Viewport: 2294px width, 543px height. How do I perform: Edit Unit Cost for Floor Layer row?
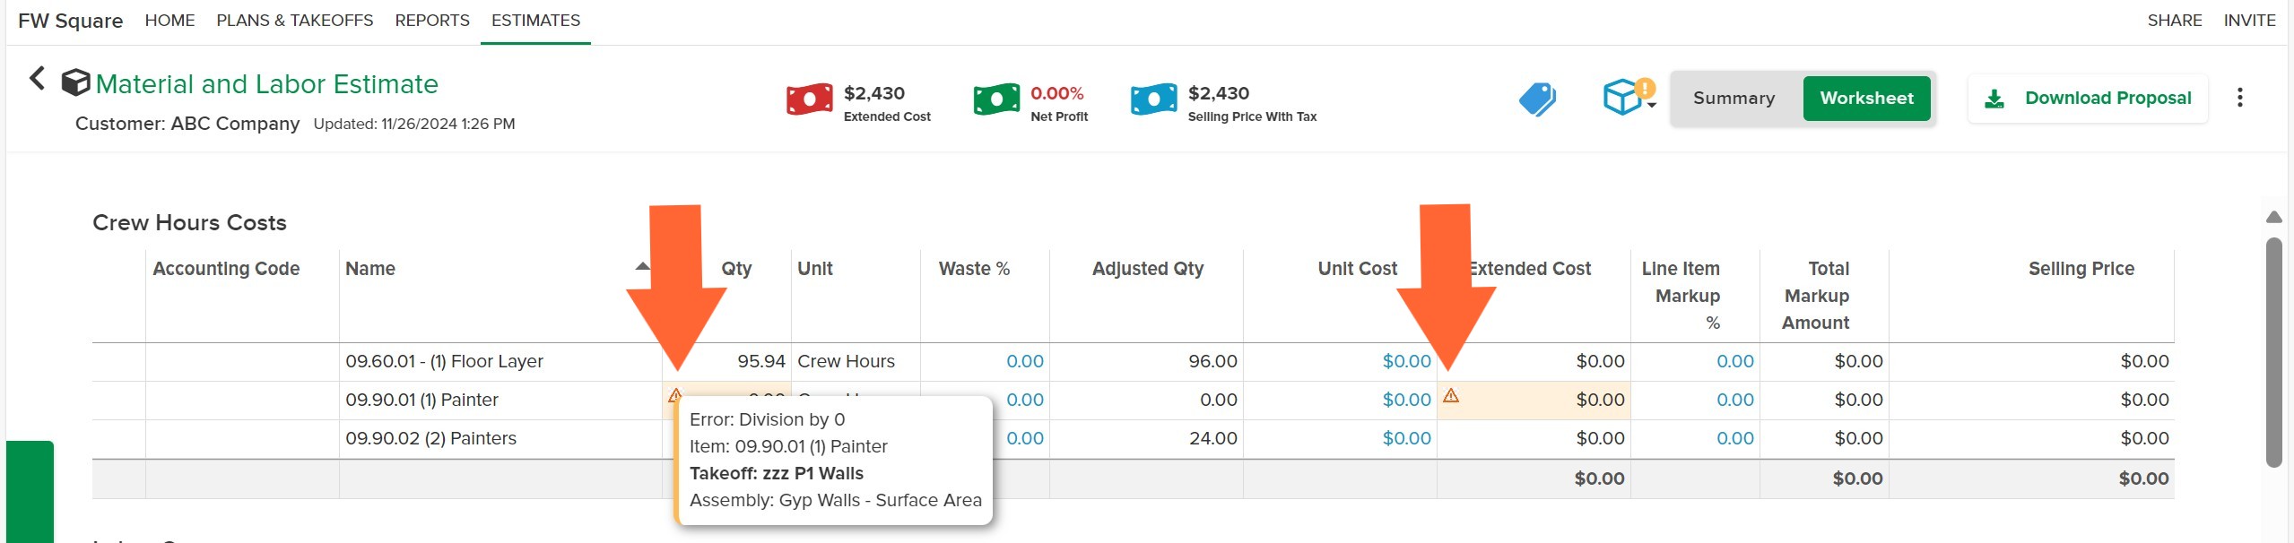[x=1340, y=361]
